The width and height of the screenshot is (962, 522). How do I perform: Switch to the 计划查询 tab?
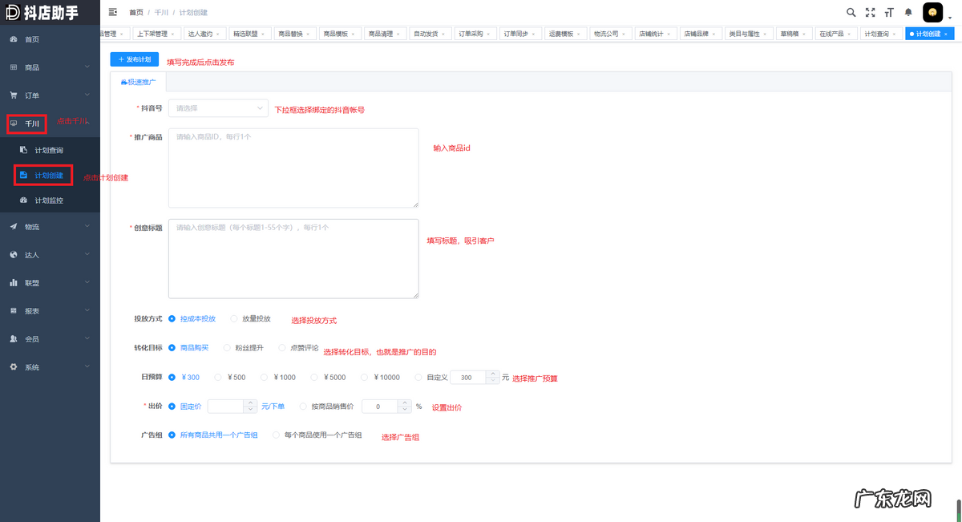pyautogui.click(x=876, y=34)
